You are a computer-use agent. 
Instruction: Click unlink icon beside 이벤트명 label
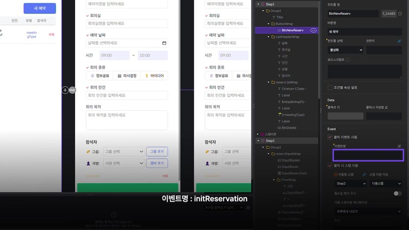399,146
